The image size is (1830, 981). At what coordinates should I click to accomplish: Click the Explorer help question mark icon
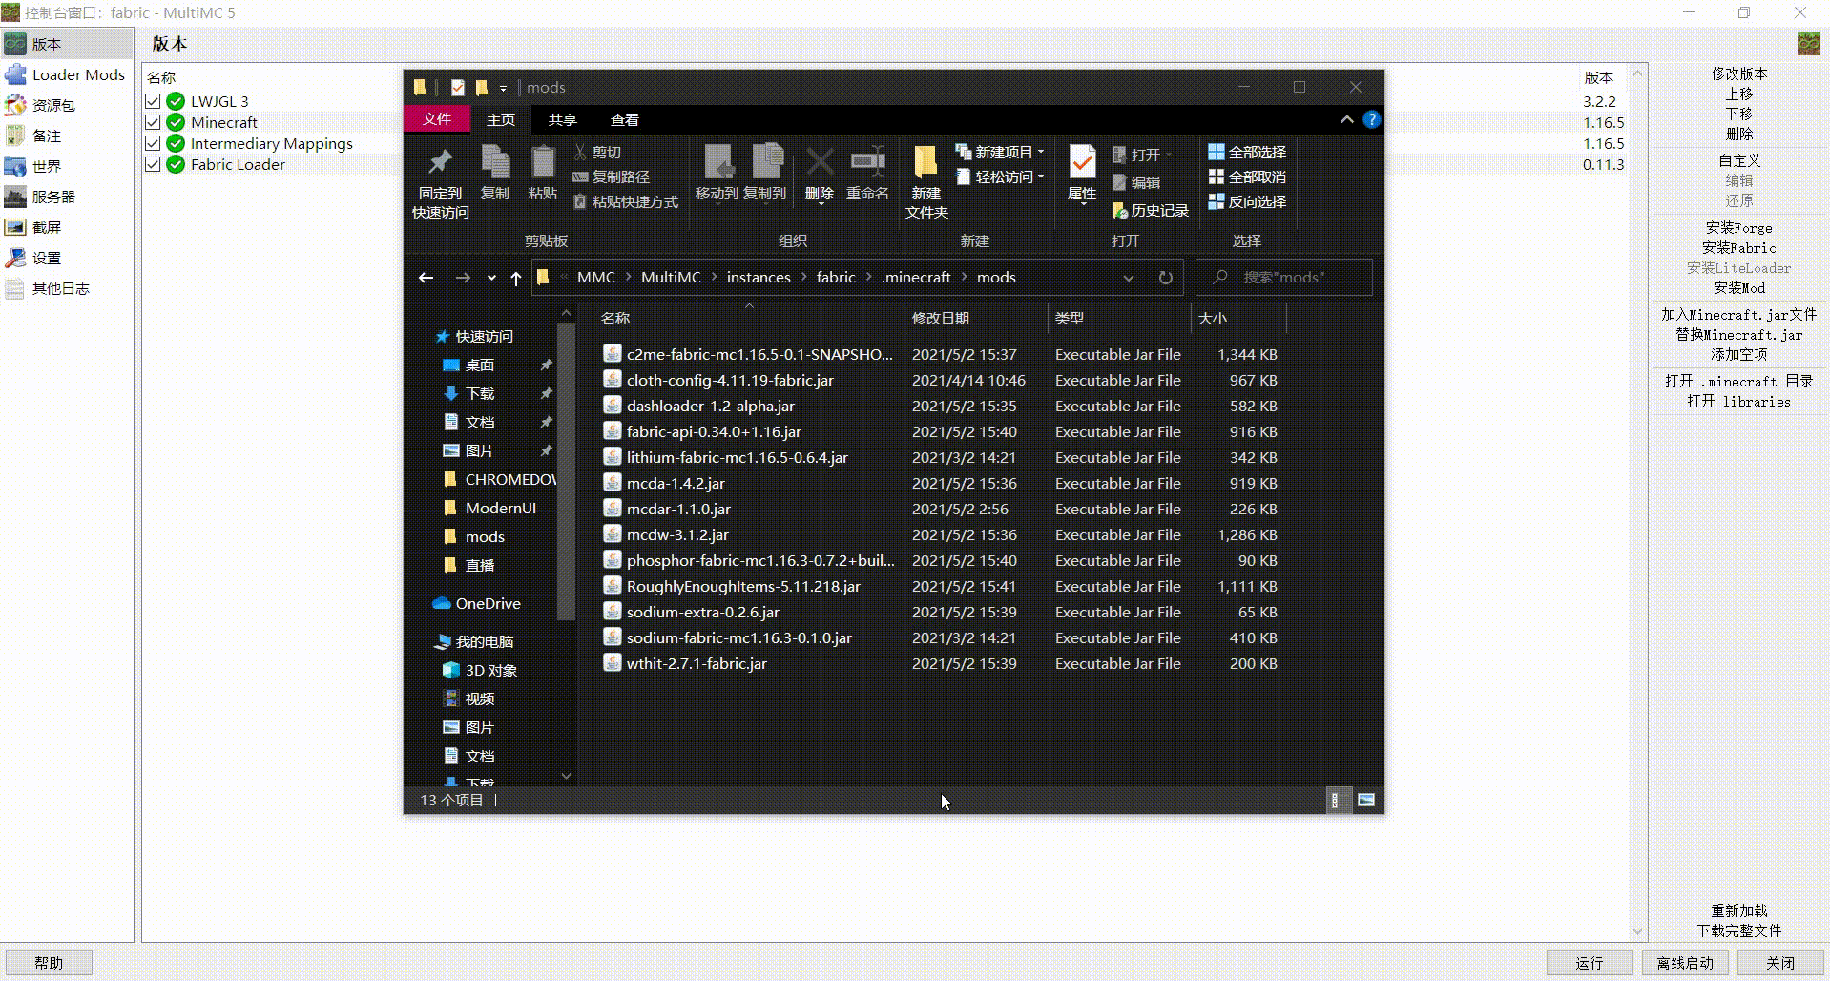[1372, 119]
